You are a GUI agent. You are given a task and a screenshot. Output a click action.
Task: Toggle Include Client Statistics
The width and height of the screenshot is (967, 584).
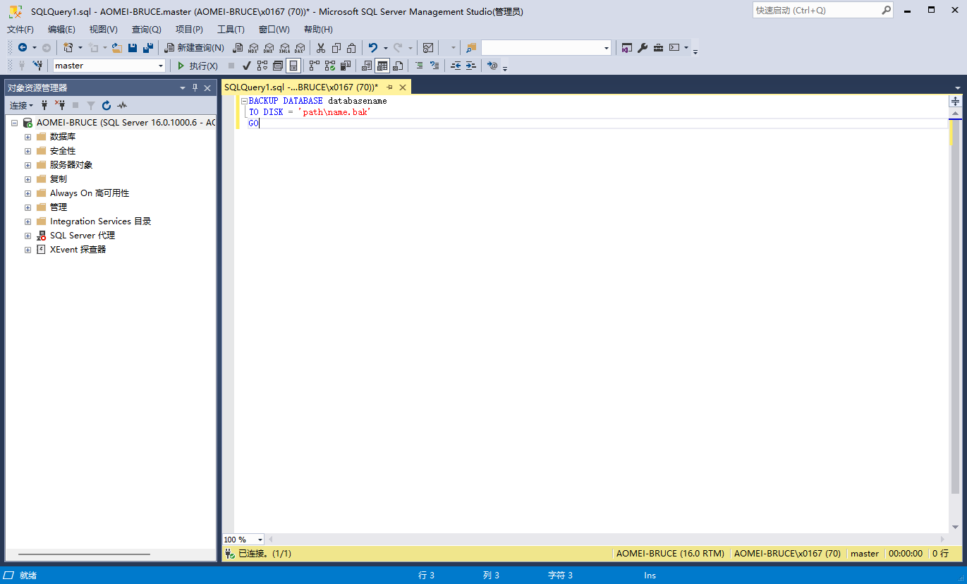pyautogui.click(x=346, y=66)
